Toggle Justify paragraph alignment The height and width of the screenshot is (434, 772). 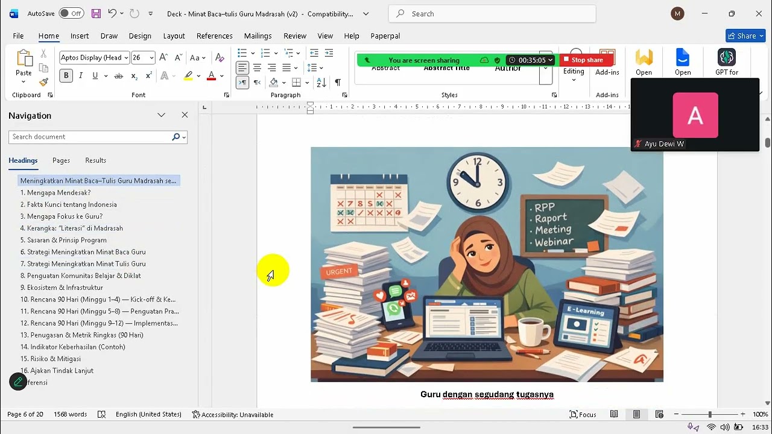point(286,68)
